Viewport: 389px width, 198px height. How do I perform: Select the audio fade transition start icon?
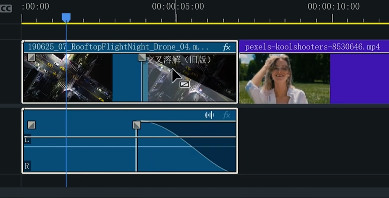136,125
